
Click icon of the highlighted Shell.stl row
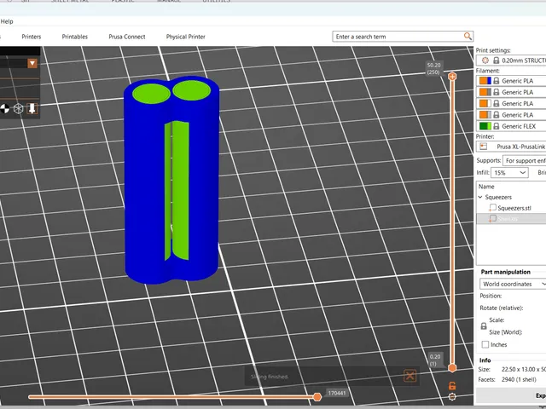(x=492, y=219)
